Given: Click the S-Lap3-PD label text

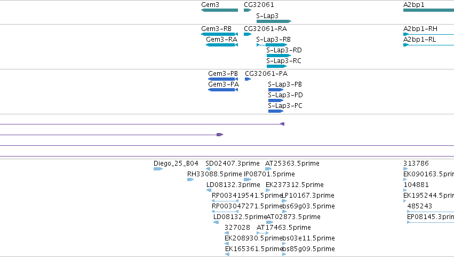Looking at the screenshot, I should click(x=285, y=95).
